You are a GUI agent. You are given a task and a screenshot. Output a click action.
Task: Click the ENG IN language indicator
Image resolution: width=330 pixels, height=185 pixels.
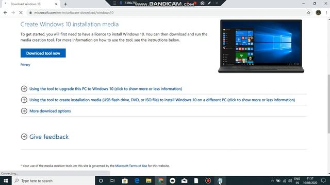click(297, 180)
